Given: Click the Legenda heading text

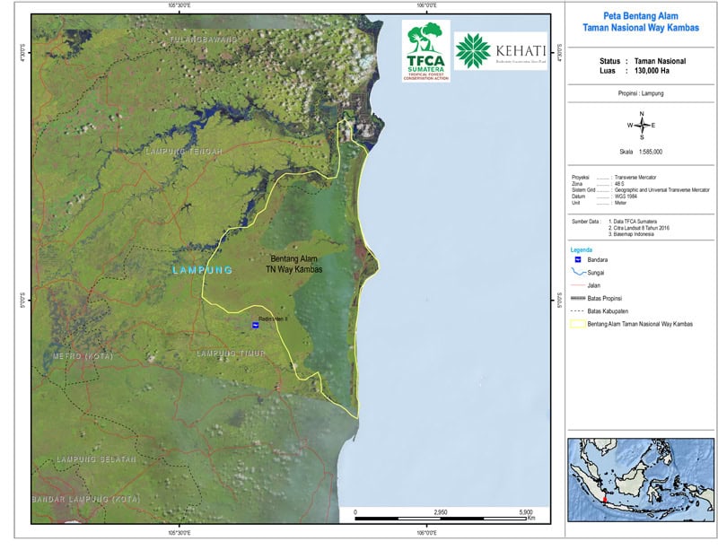Looking at the screenshot, I should (584, 248).
